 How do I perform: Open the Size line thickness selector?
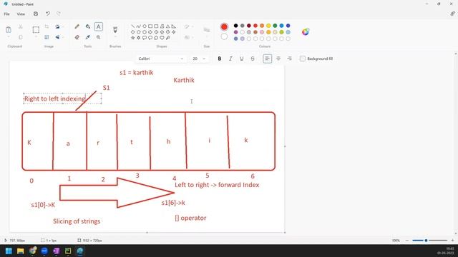207,30
